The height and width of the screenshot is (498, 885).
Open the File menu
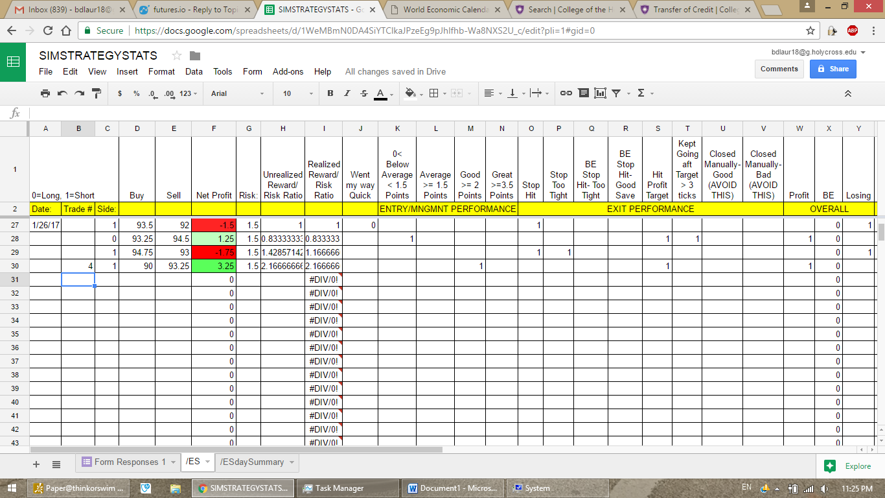[46, 71]
